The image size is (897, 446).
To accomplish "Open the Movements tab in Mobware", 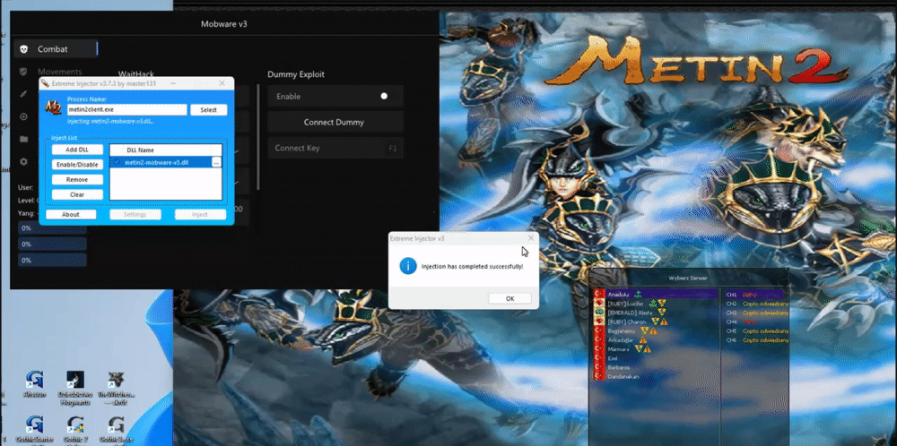I will 59,72.
